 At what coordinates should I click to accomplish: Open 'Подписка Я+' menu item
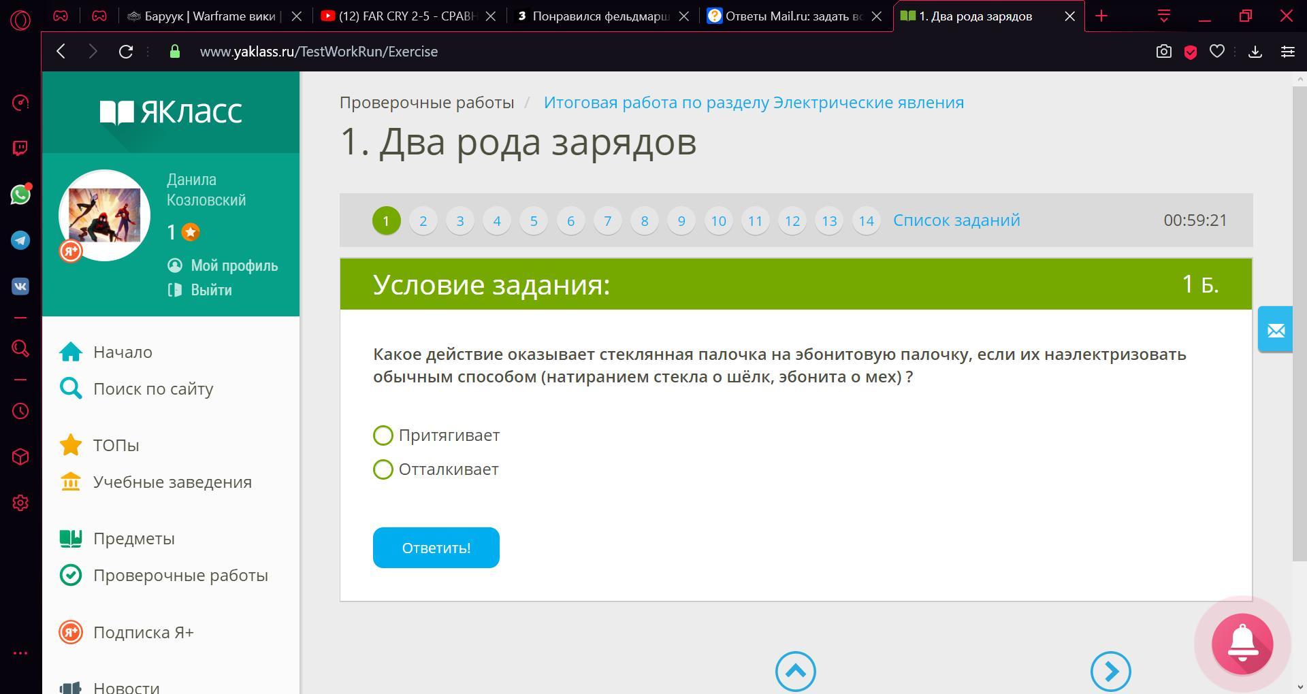(x=127, y=632)
